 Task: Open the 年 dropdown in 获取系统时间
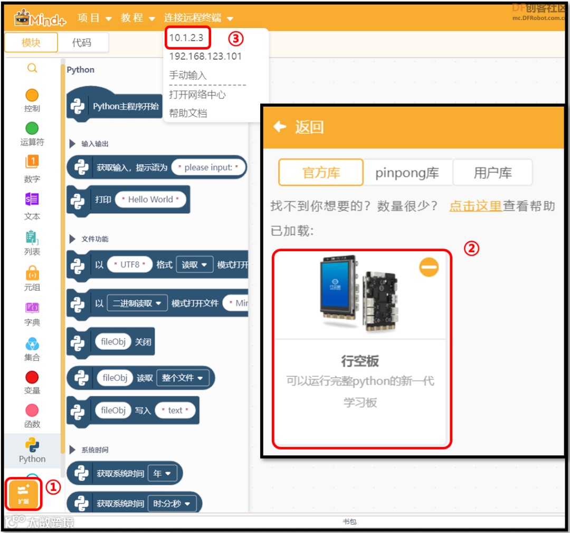[x=162, y=473]
